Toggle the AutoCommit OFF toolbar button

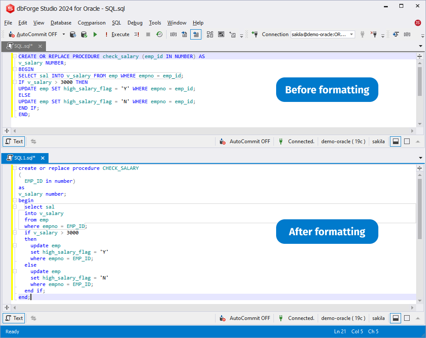[33, 34]
